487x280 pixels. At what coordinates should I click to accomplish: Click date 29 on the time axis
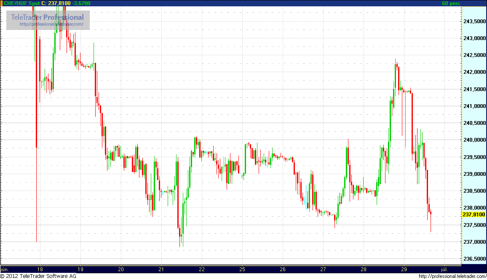[404, 269]
